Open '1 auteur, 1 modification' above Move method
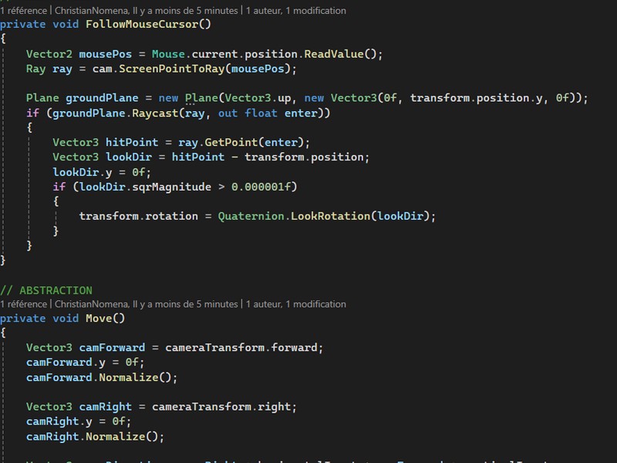617x463 pixels. tap(296, 304)
